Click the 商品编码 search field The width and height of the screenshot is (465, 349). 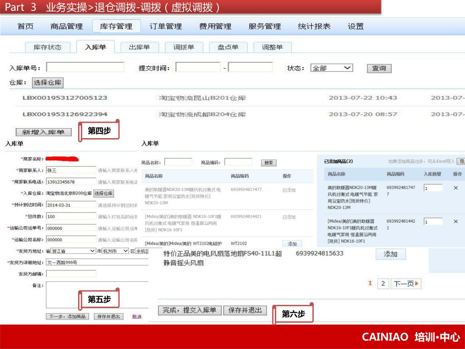pos(238,162)
